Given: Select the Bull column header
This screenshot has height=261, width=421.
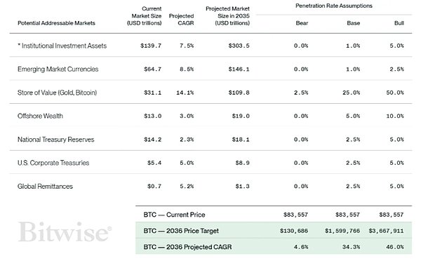Looking at the screenshot, I should [399, 23].
